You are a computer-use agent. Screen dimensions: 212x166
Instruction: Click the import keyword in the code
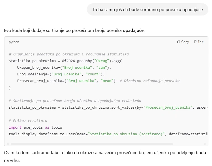(15, 127)
